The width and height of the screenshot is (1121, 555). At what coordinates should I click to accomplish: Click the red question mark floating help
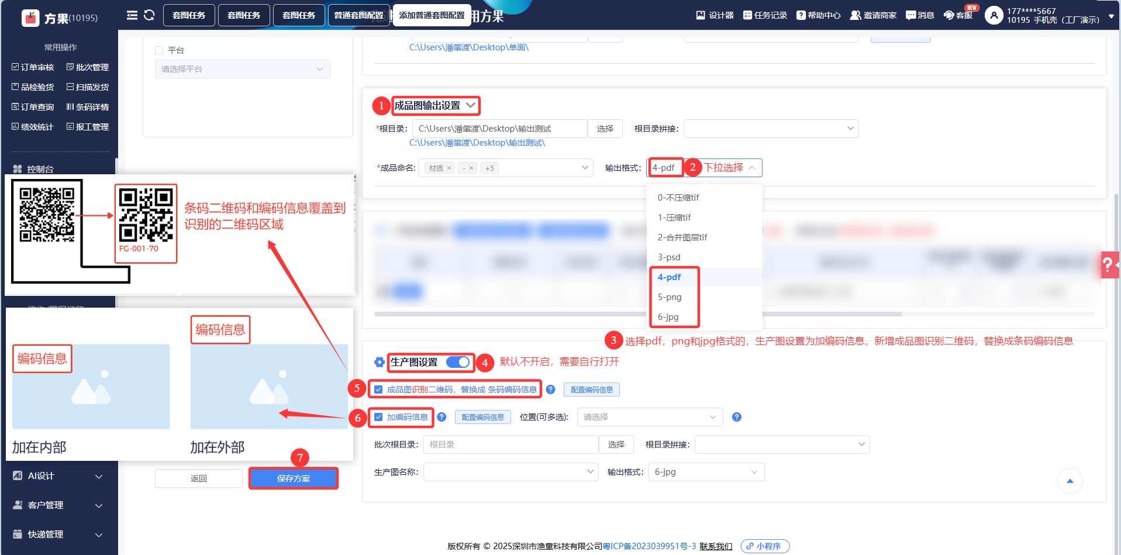tap(1109, 265)
